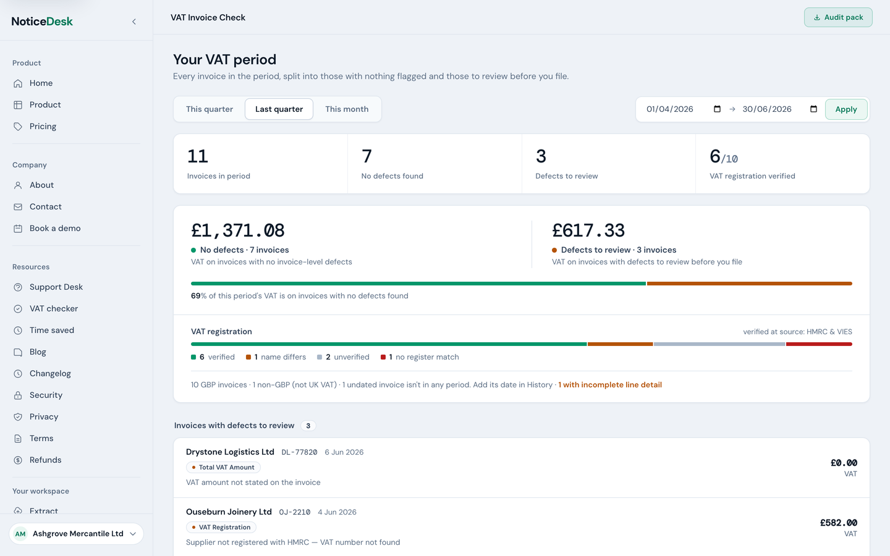The height and width of the screenshot is (556, 890).
Task: Click the Contact envelope icon
Action: click(18, 207)
